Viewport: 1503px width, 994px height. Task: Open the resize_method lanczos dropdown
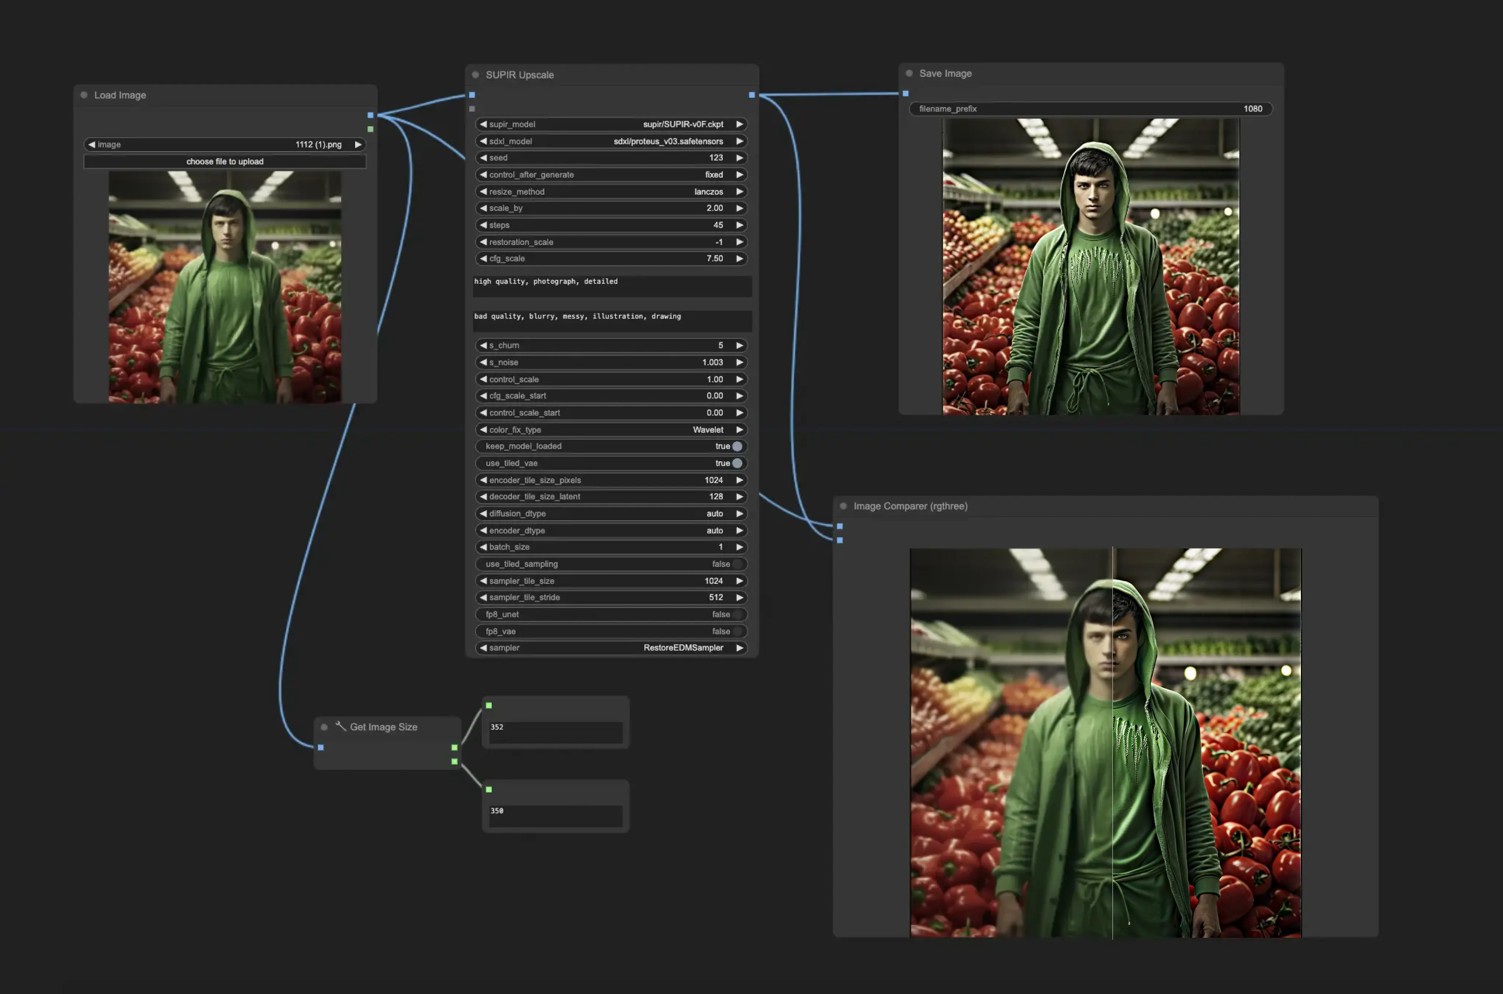coord(611,191)
